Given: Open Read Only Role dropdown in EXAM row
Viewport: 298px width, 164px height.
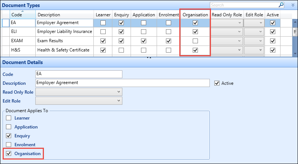Looking at the screenshot, I should [x=227, y=41].
